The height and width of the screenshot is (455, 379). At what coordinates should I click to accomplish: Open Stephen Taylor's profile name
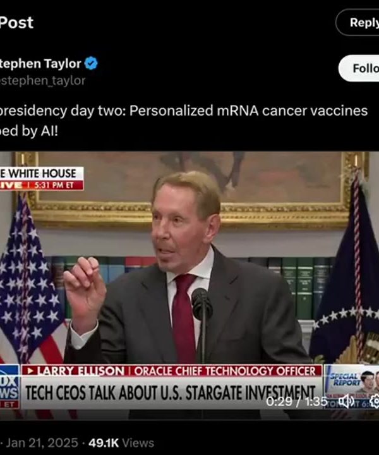coord(40,64)
